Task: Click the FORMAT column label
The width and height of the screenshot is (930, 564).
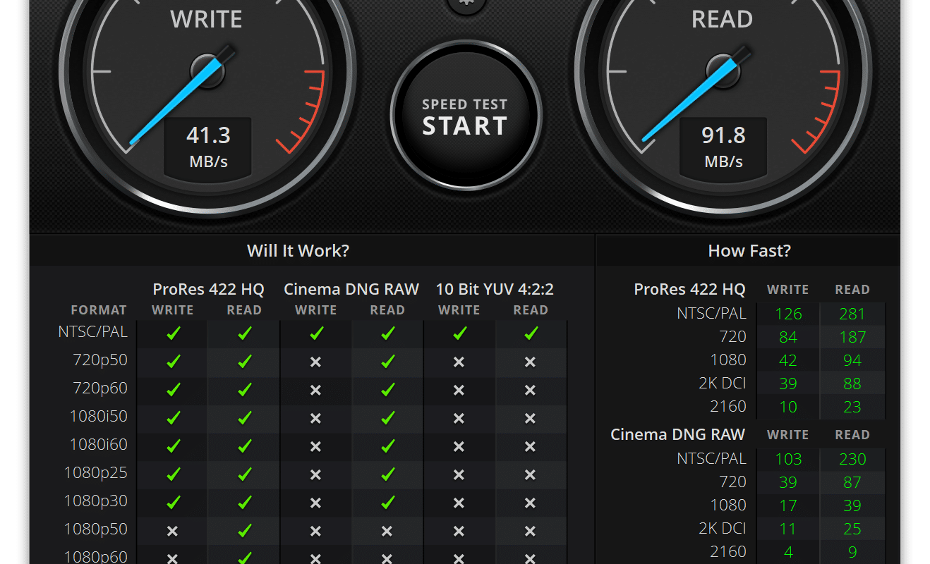Action: 99,310
